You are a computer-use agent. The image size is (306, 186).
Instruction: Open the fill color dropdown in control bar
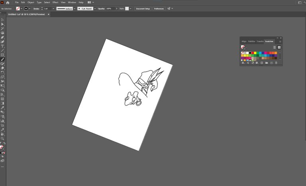[x=22, y=9]
